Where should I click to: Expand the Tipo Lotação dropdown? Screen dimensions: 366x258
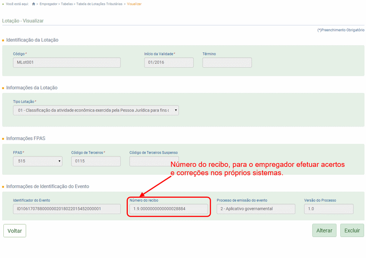(96, 110)
